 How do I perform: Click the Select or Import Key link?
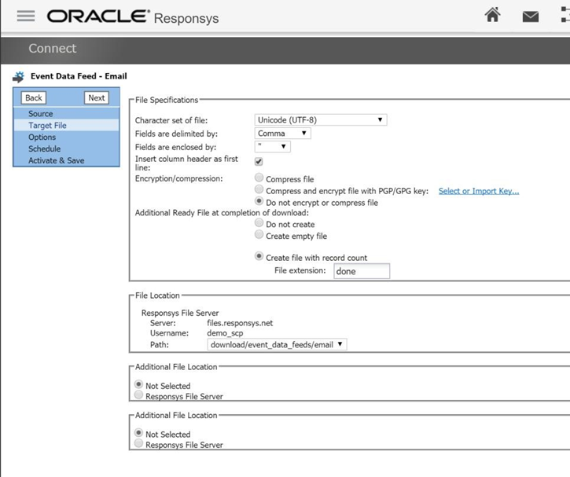(x=478, y=191)
